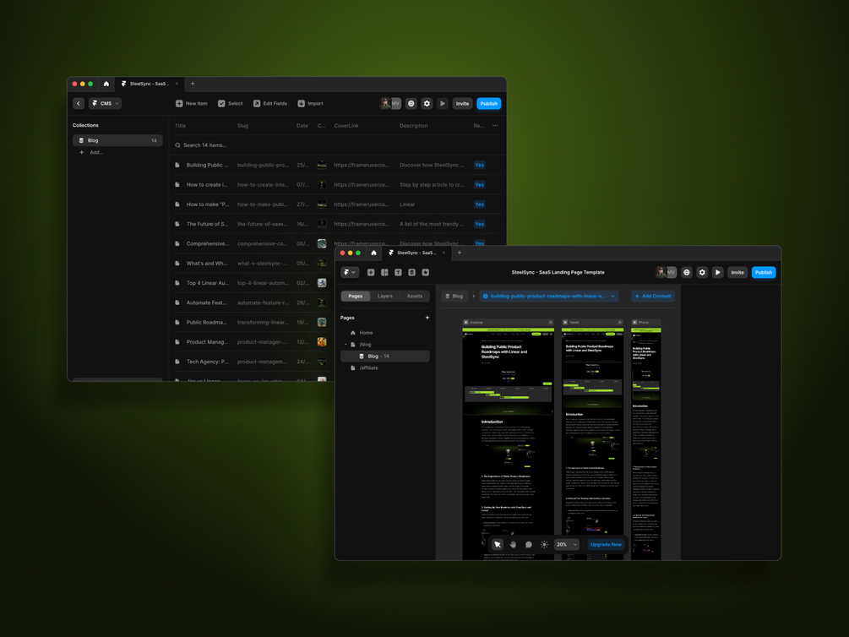Open the 'Product Manag...' blog item
Viewport: 849px width, 637px height.
click(x=207, y=342)
